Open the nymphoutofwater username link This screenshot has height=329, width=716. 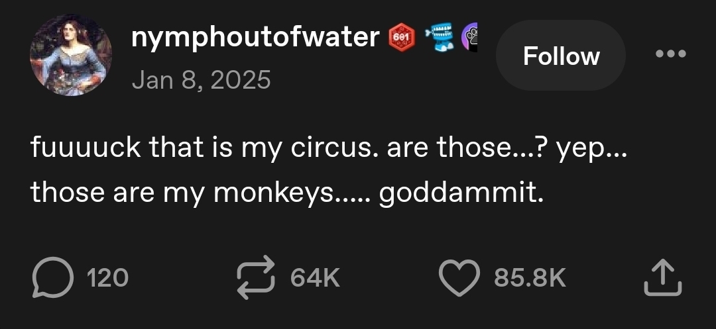(255, 38)
